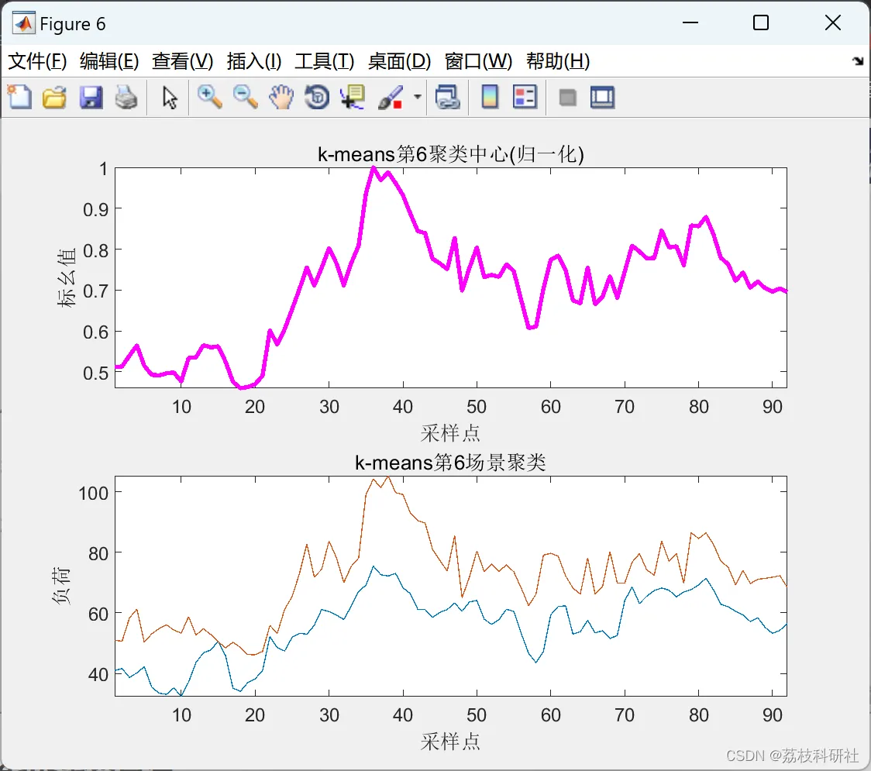Activate the Zoom In magnifier tool
Screen dimensions: 871x771
209,97
